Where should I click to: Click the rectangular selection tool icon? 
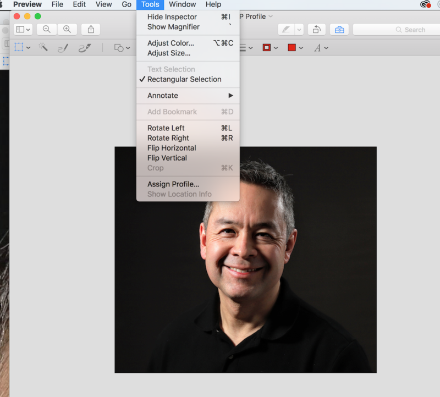(19, 47)
